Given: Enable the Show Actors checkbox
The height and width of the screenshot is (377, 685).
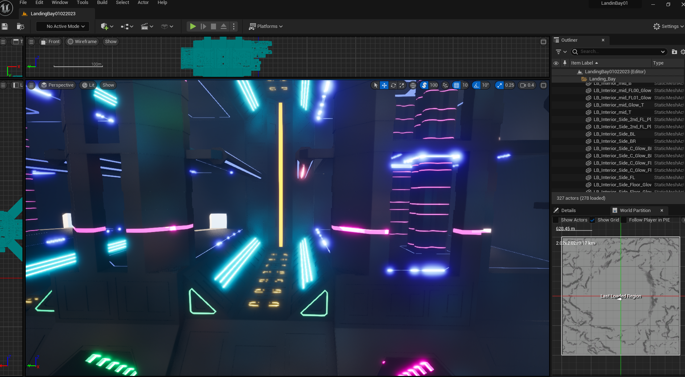Looking at the screenshot, I should point(556,220).
